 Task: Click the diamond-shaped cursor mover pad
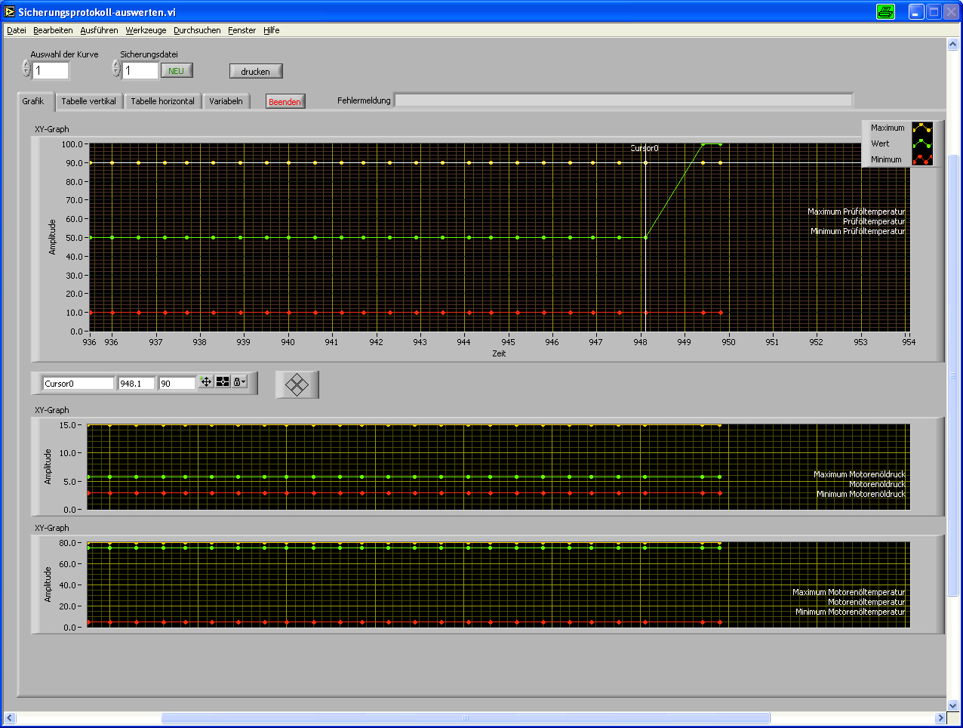297,384
